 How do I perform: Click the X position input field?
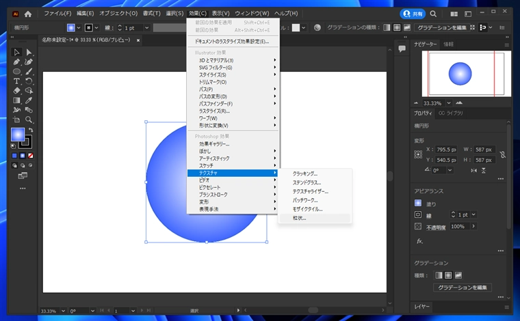446,150
